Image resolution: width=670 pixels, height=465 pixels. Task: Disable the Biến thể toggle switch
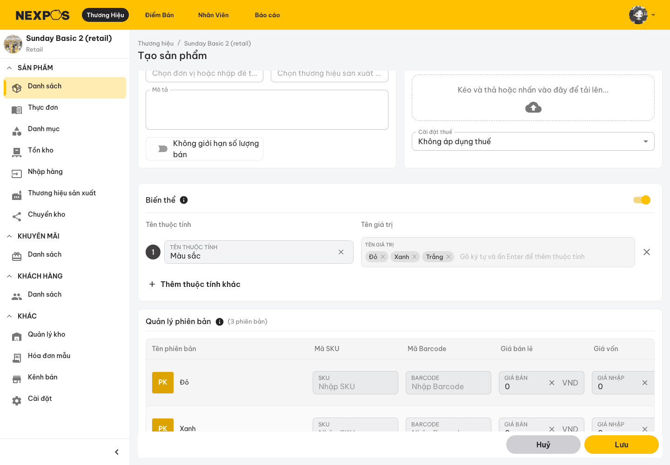tap(642, 200)
